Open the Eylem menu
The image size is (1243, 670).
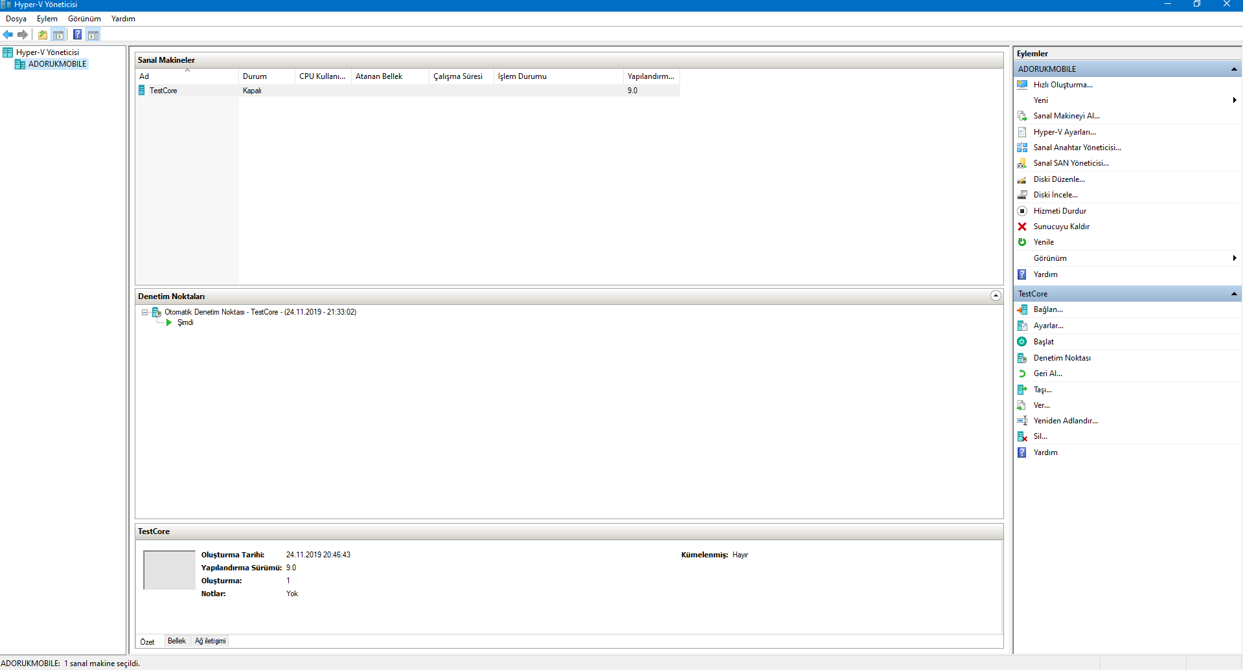point(47,19)
